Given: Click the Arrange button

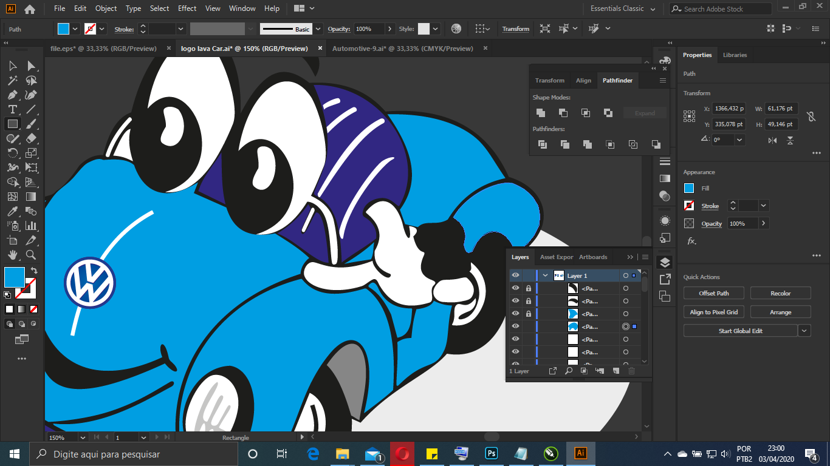Looking at the screenshot, I should point(781,312).
